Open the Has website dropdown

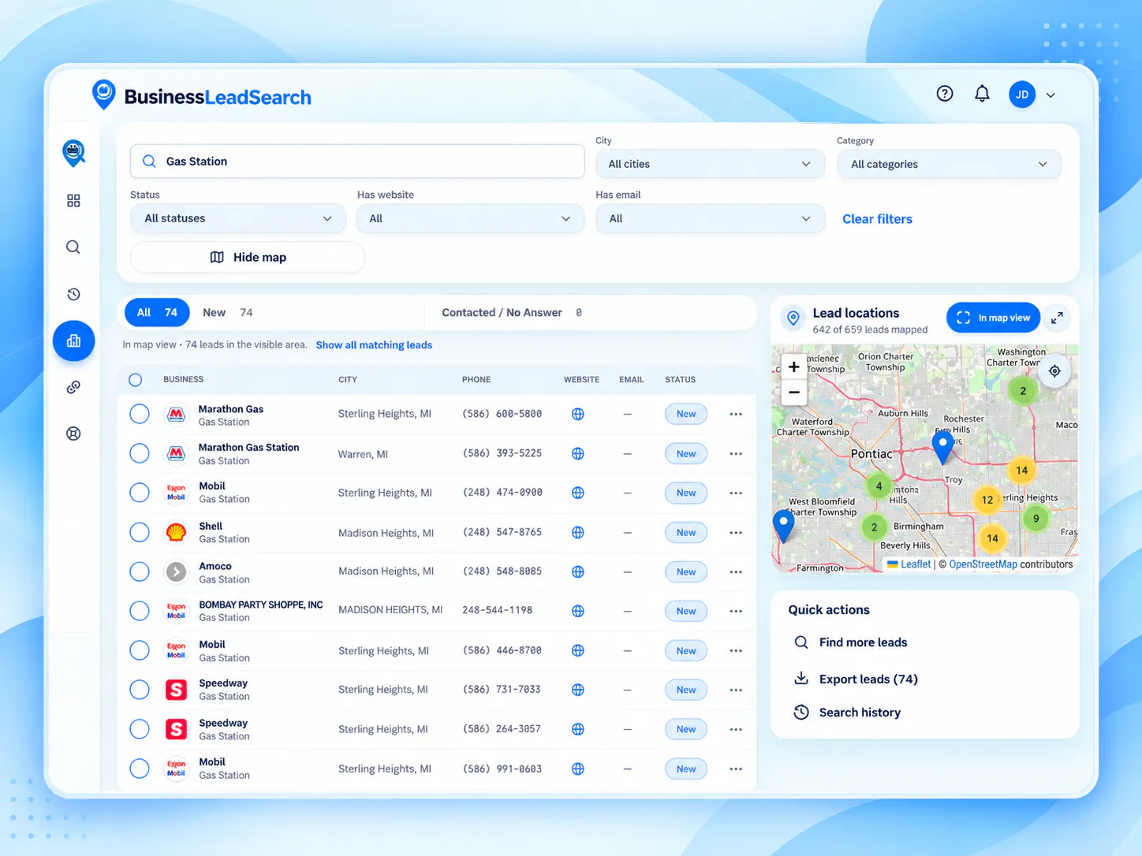(x=470, y=218)
